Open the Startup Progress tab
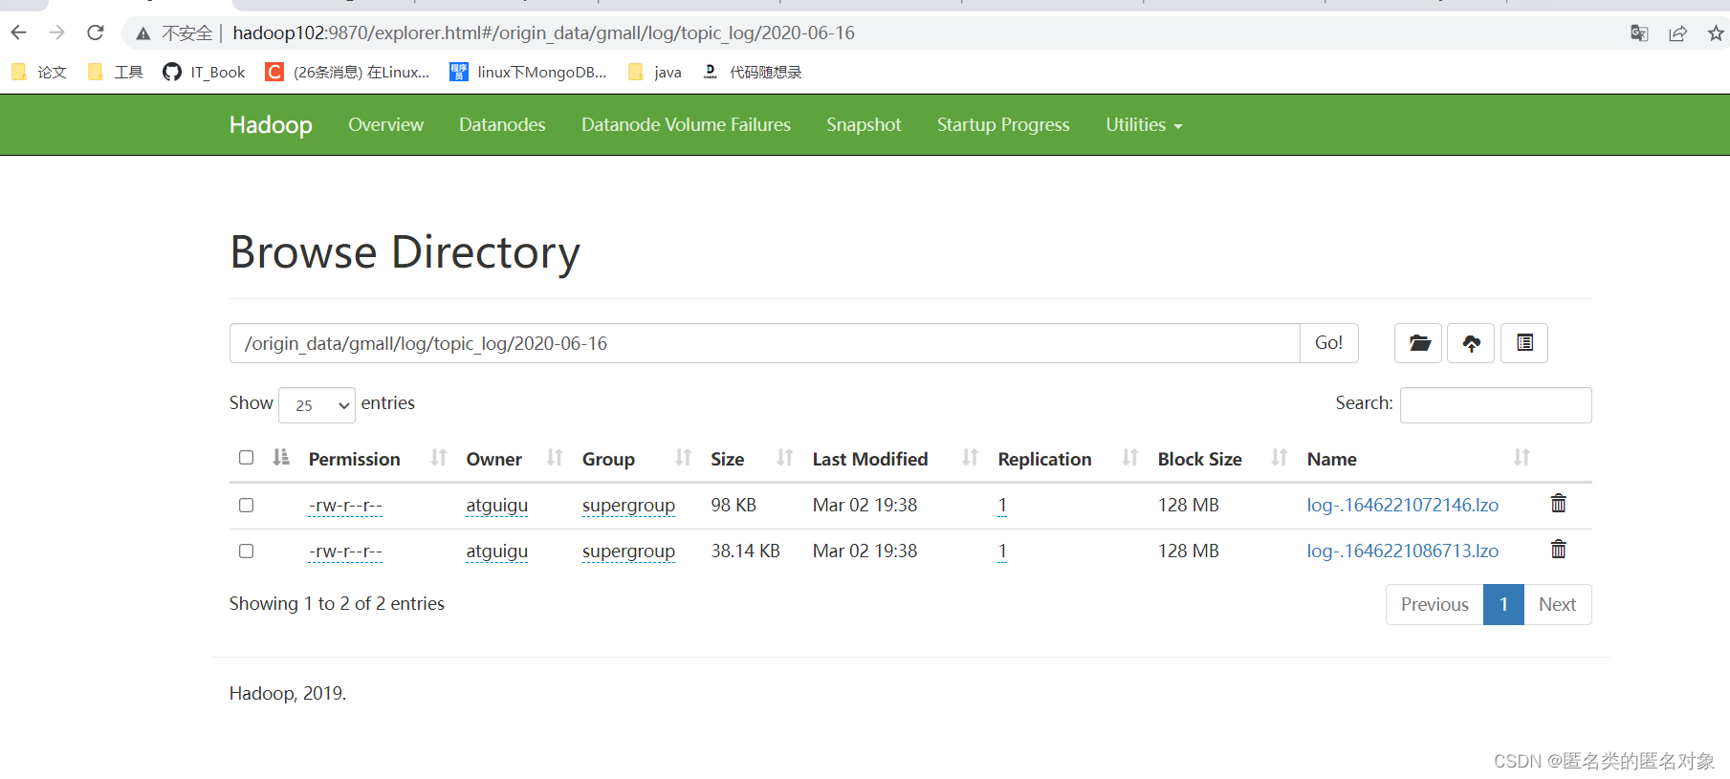This screenshot has height=779, width=1730. (x=1003, y=124)
